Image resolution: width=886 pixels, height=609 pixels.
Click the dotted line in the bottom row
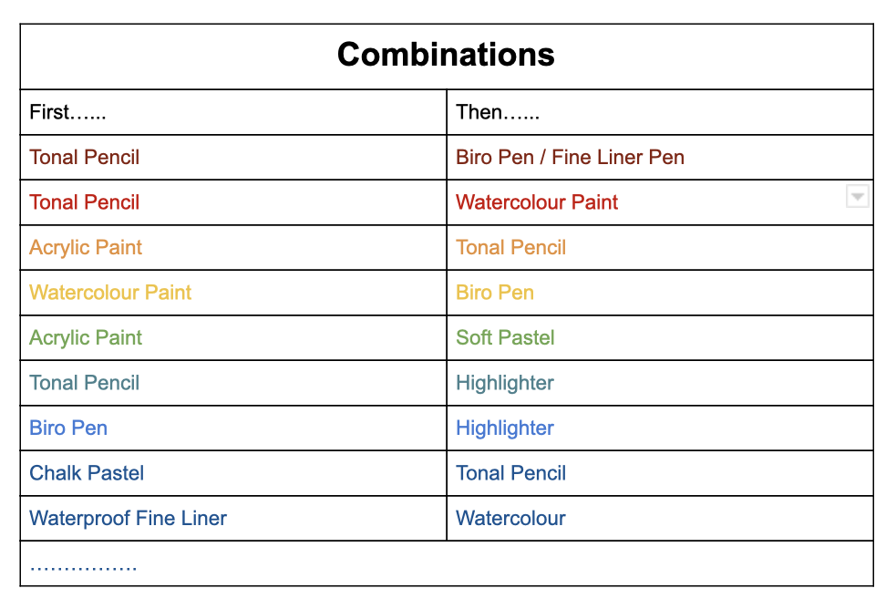tap(83, 565)
